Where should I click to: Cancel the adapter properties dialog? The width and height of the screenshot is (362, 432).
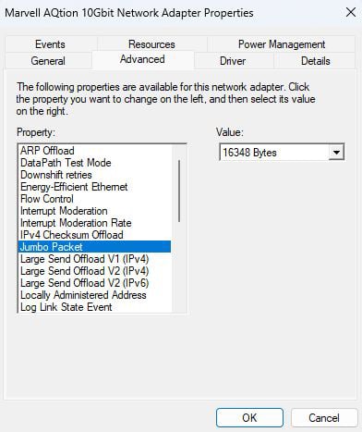pyautogui.click(x=324, y=418)
